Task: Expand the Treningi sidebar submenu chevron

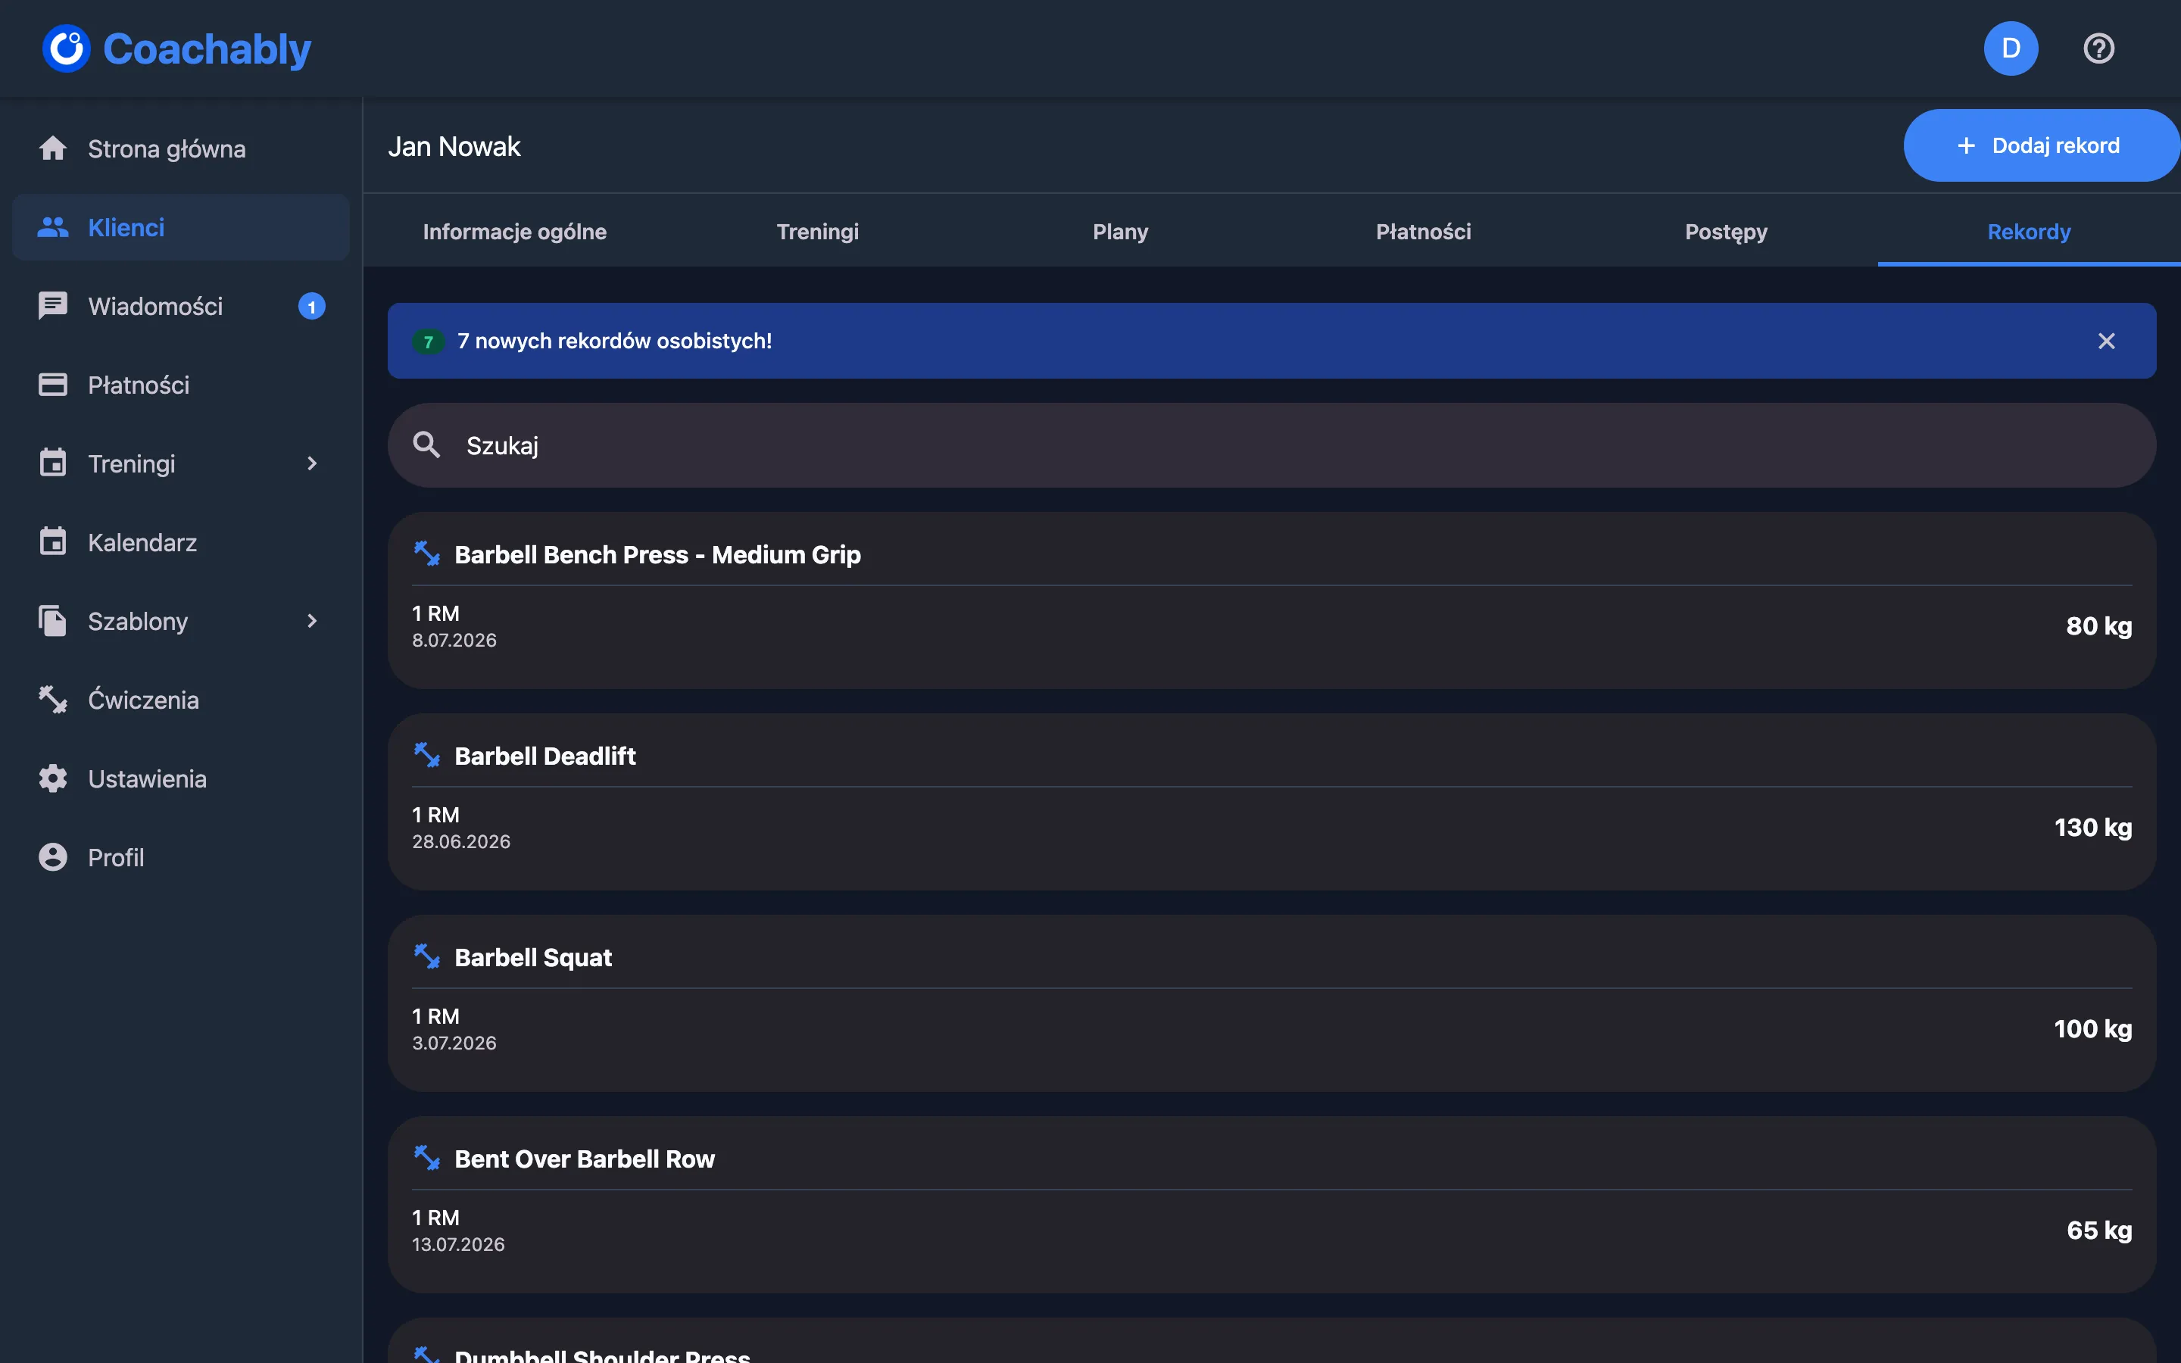Action: click(x=312, y=463)
